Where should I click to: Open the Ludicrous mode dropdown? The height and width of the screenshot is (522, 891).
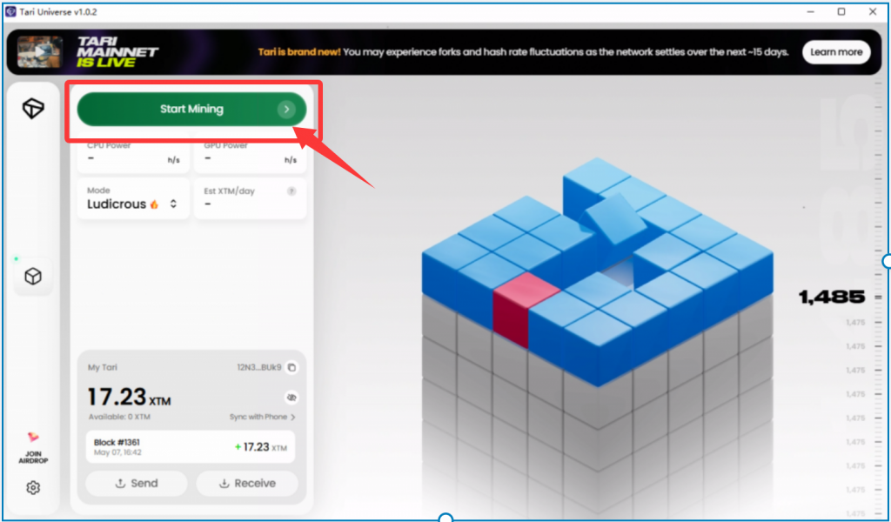133,199
